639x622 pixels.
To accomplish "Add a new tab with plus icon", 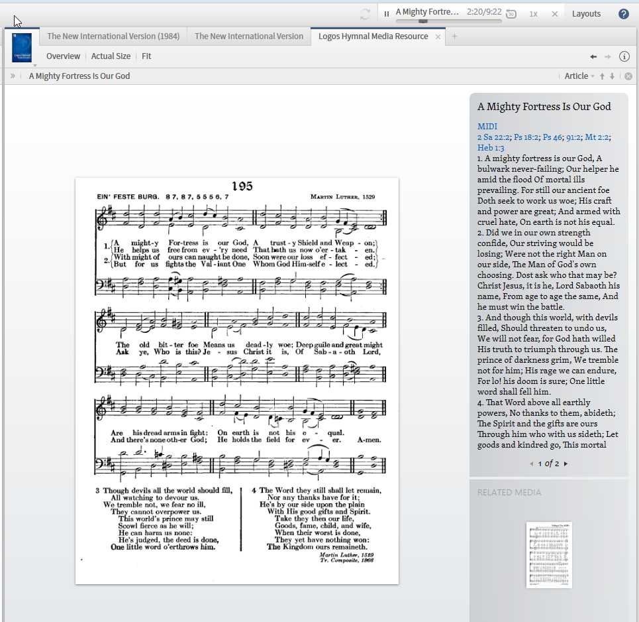I will (x=454, y=36).
